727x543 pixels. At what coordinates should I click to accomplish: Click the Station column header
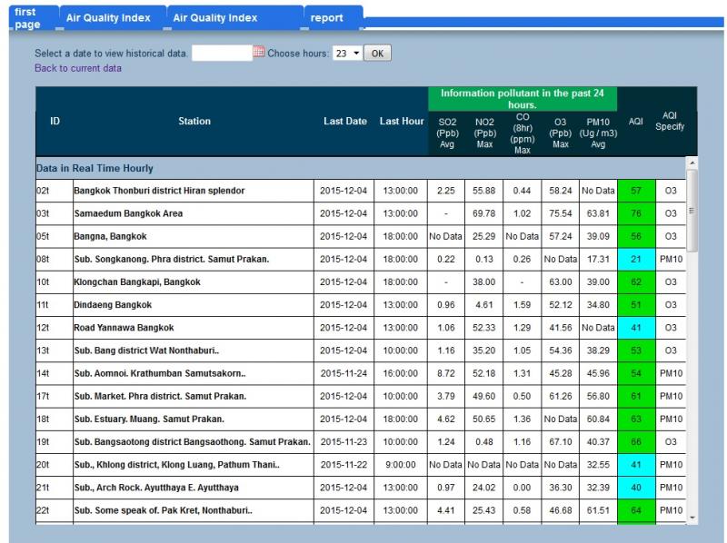[x=194, y=121]
